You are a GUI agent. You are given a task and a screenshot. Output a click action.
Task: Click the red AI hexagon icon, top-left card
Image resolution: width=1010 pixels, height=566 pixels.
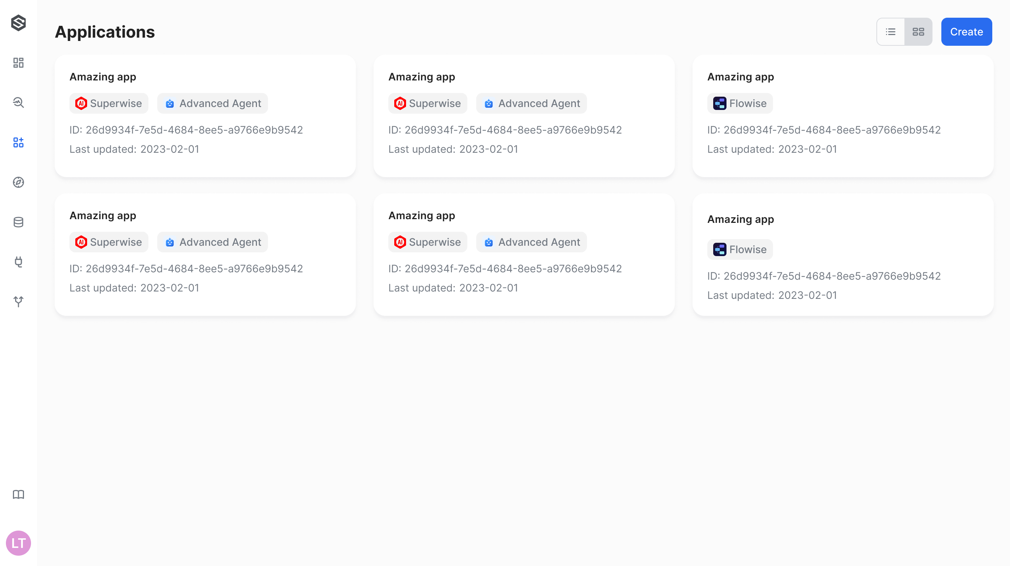pos(81,103)
